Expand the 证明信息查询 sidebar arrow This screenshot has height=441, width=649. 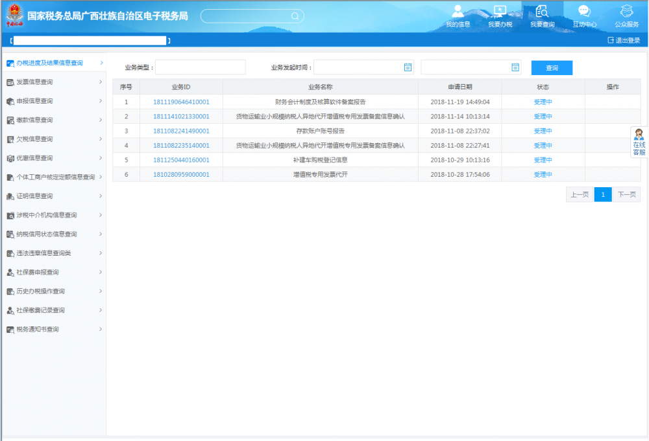tap(101, 196)
